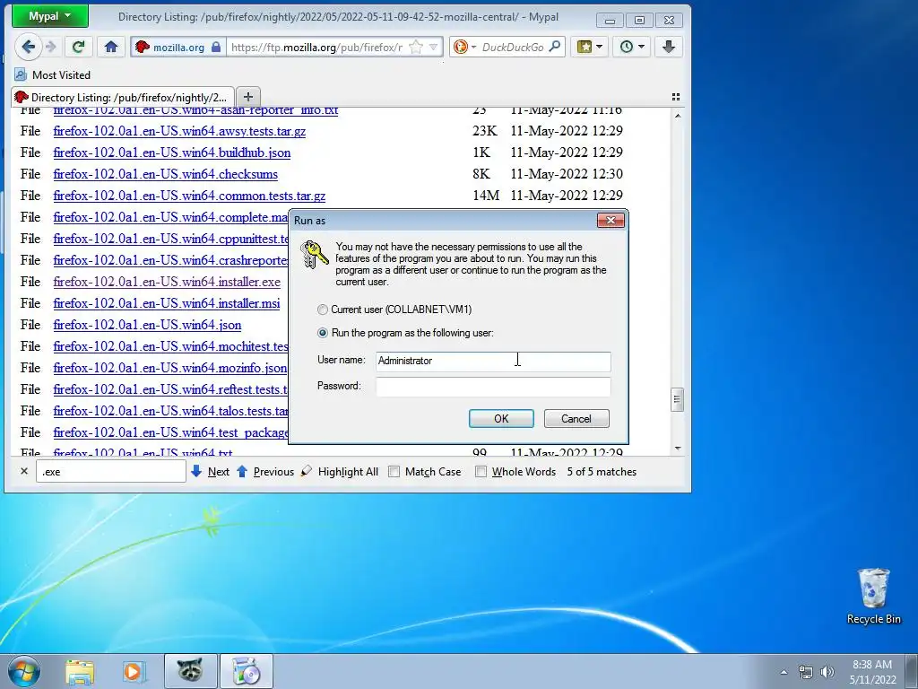Click the scrollbar up arrow
Viewport: 918px width, 689px height.
pyautogui.click(x=678, y=116)
